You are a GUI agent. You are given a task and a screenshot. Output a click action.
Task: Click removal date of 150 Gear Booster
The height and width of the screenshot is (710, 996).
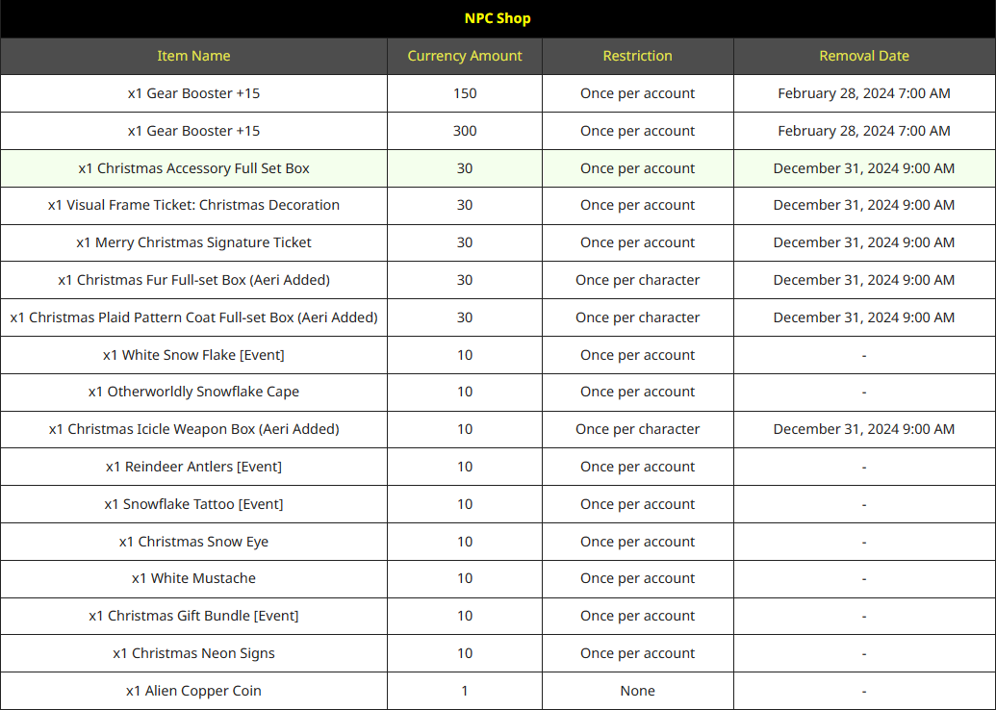click(864, 93)
